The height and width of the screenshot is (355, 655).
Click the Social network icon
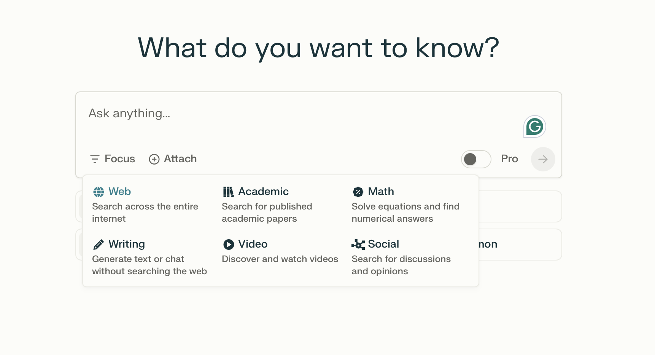click(x=358, y=244)
